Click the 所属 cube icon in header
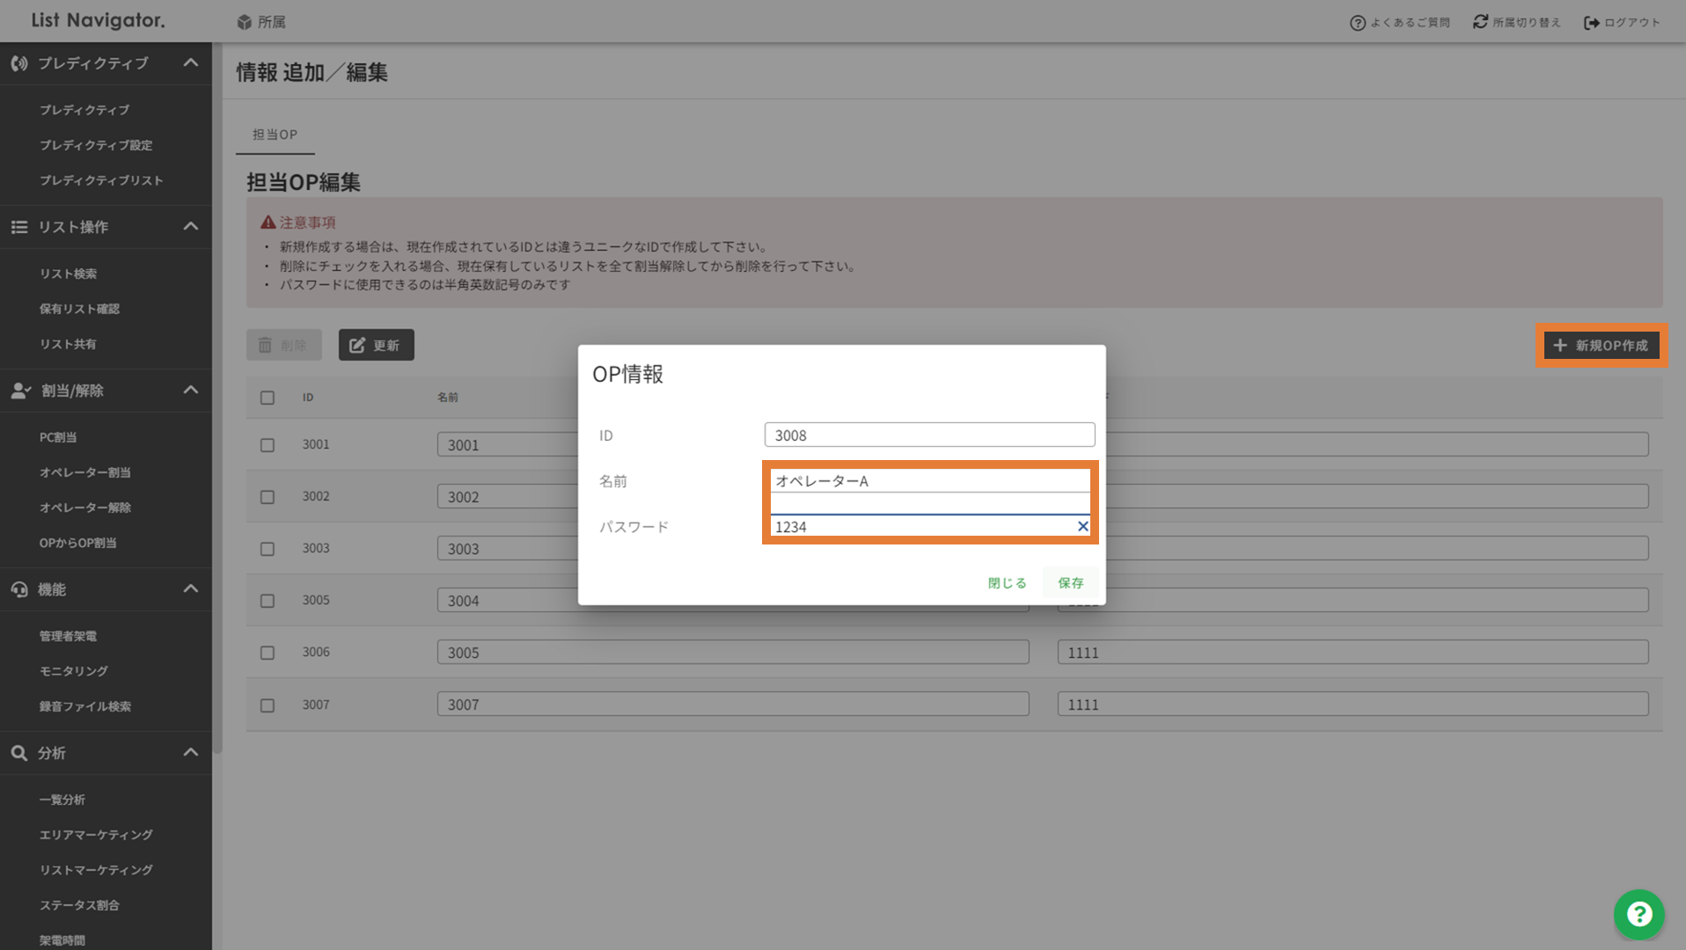Screen dimensions: 1686x950 click(245, 22)
